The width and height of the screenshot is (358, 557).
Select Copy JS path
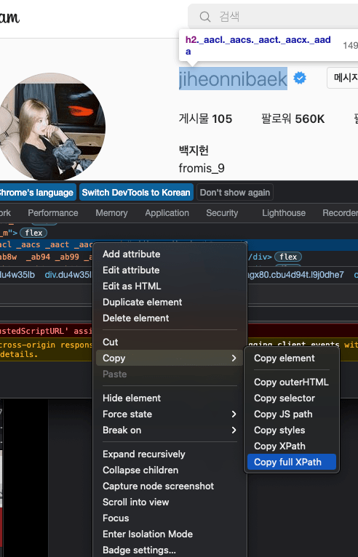(x=292, y=414)
